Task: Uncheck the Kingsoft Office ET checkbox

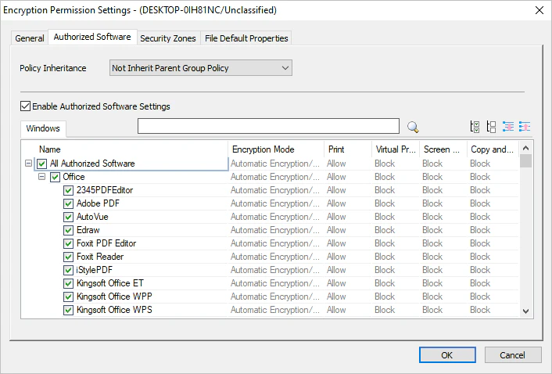Action: [68, 283]
